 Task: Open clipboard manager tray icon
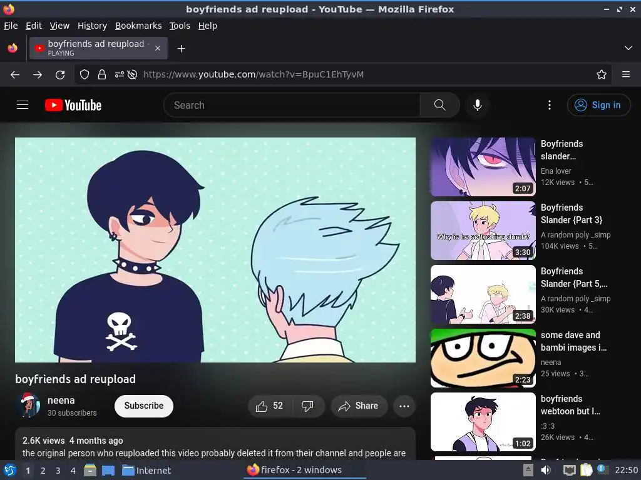coord(585,470)
